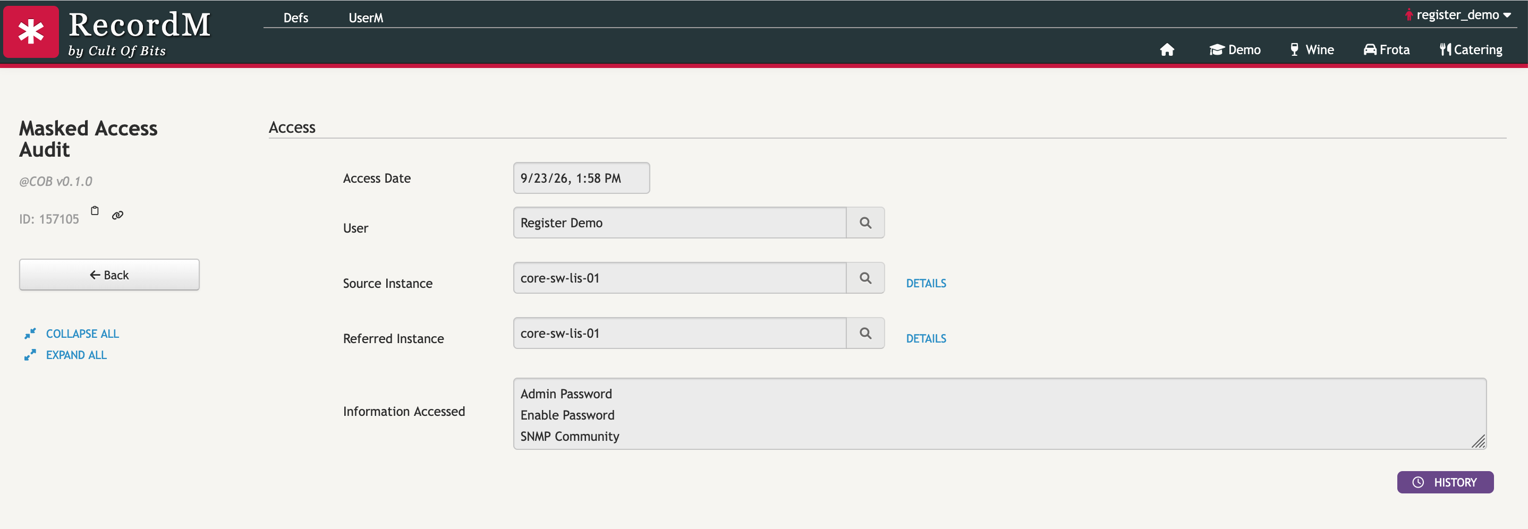Click the Source Instance input field
The image size is (1528, 529).
point(680,278)
